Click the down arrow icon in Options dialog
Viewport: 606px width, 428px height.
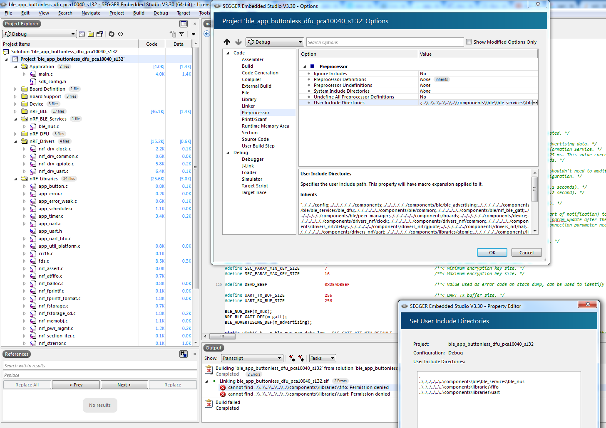[x=238, y=42]
